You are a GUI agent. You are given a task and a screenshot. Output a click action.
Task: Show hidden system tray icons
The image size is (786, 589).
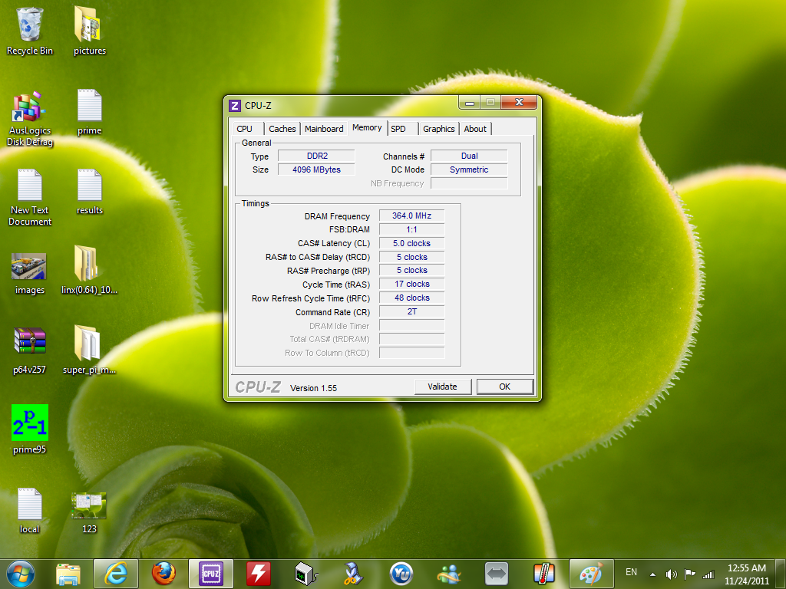tap(652, 574)
